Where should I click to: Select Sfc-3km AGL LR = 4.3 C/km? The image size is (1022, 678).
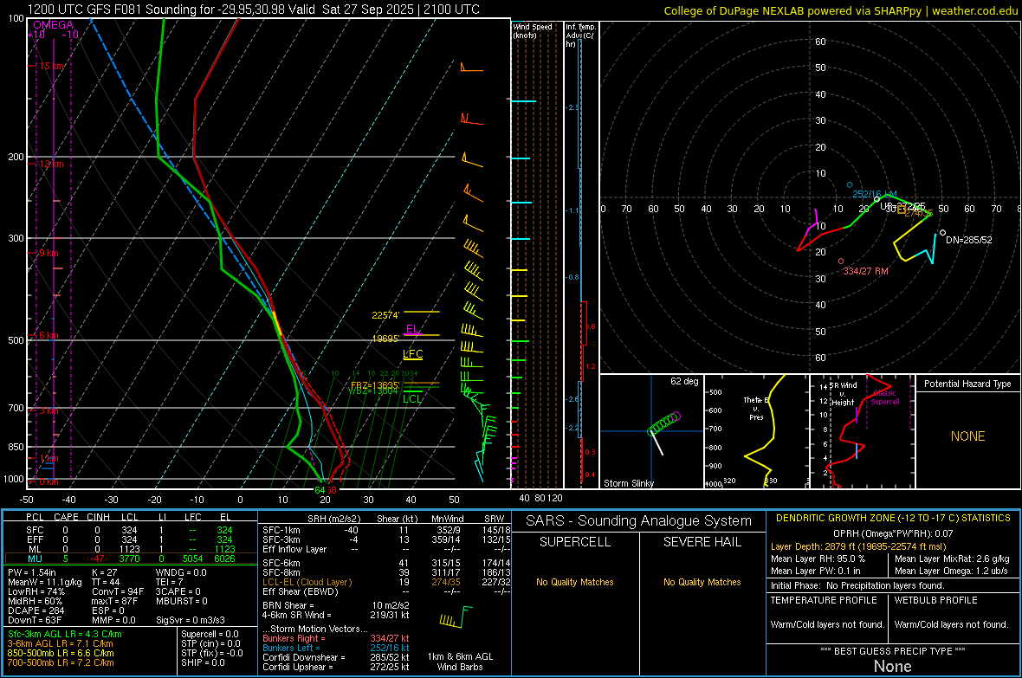pyautogui.click(x=65, y=634)
